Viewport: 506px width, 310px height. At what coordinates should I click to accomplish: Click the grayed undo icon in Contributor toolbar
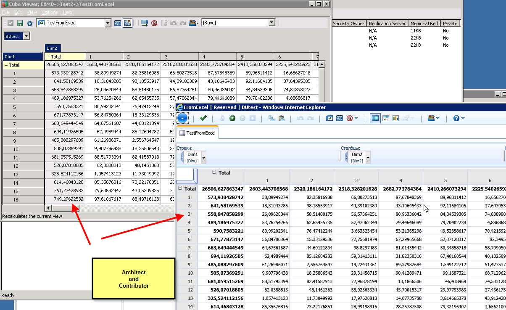300,119
